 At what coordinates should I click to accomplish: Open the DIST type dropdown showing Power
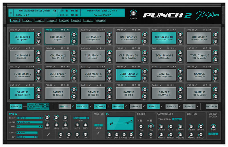[x=81, y=118]
